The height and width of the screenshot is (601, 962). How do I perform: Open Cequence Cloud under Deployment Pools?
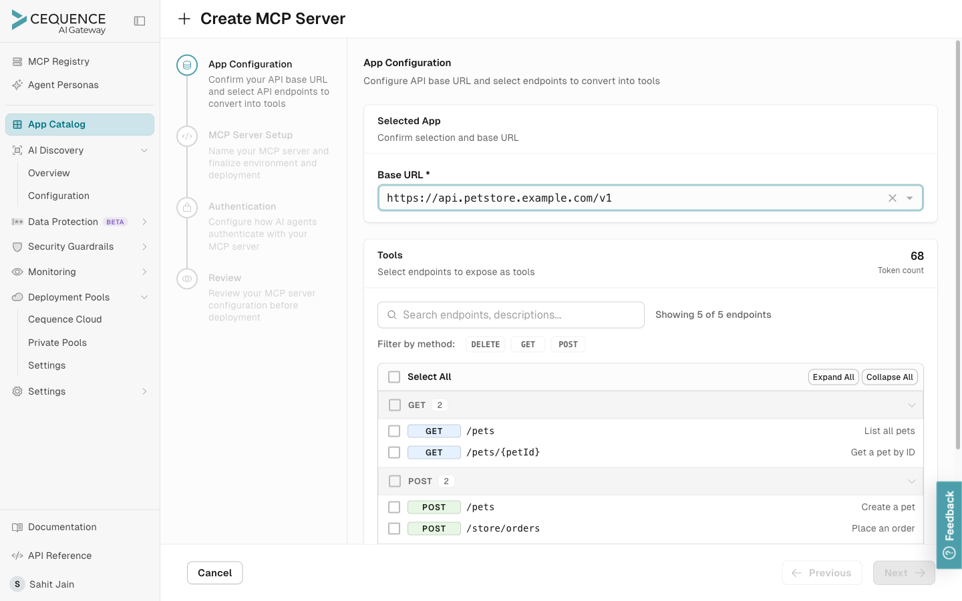(65, 319)
